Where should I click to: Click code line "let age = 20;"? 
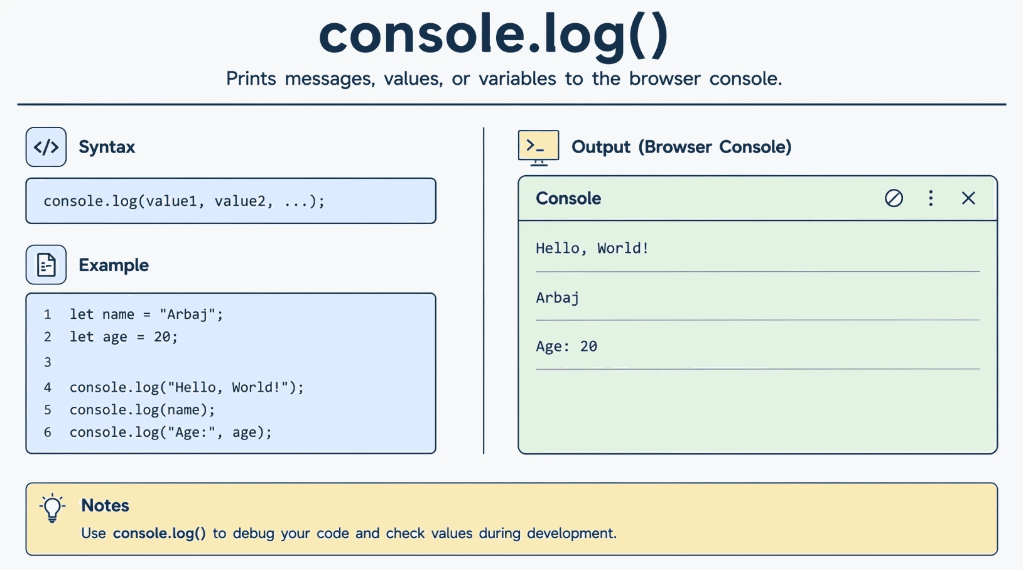coord(124,337)
